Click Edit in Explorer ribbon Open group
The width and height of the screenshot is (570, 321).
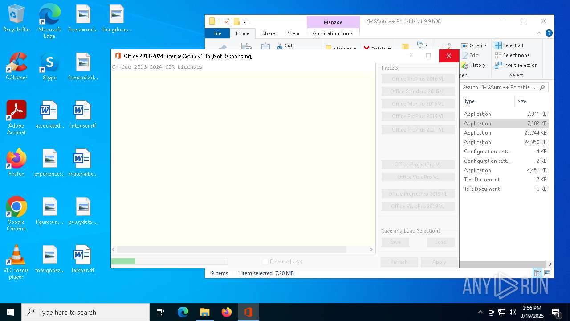pyautogui.click(x=470, y=55)
